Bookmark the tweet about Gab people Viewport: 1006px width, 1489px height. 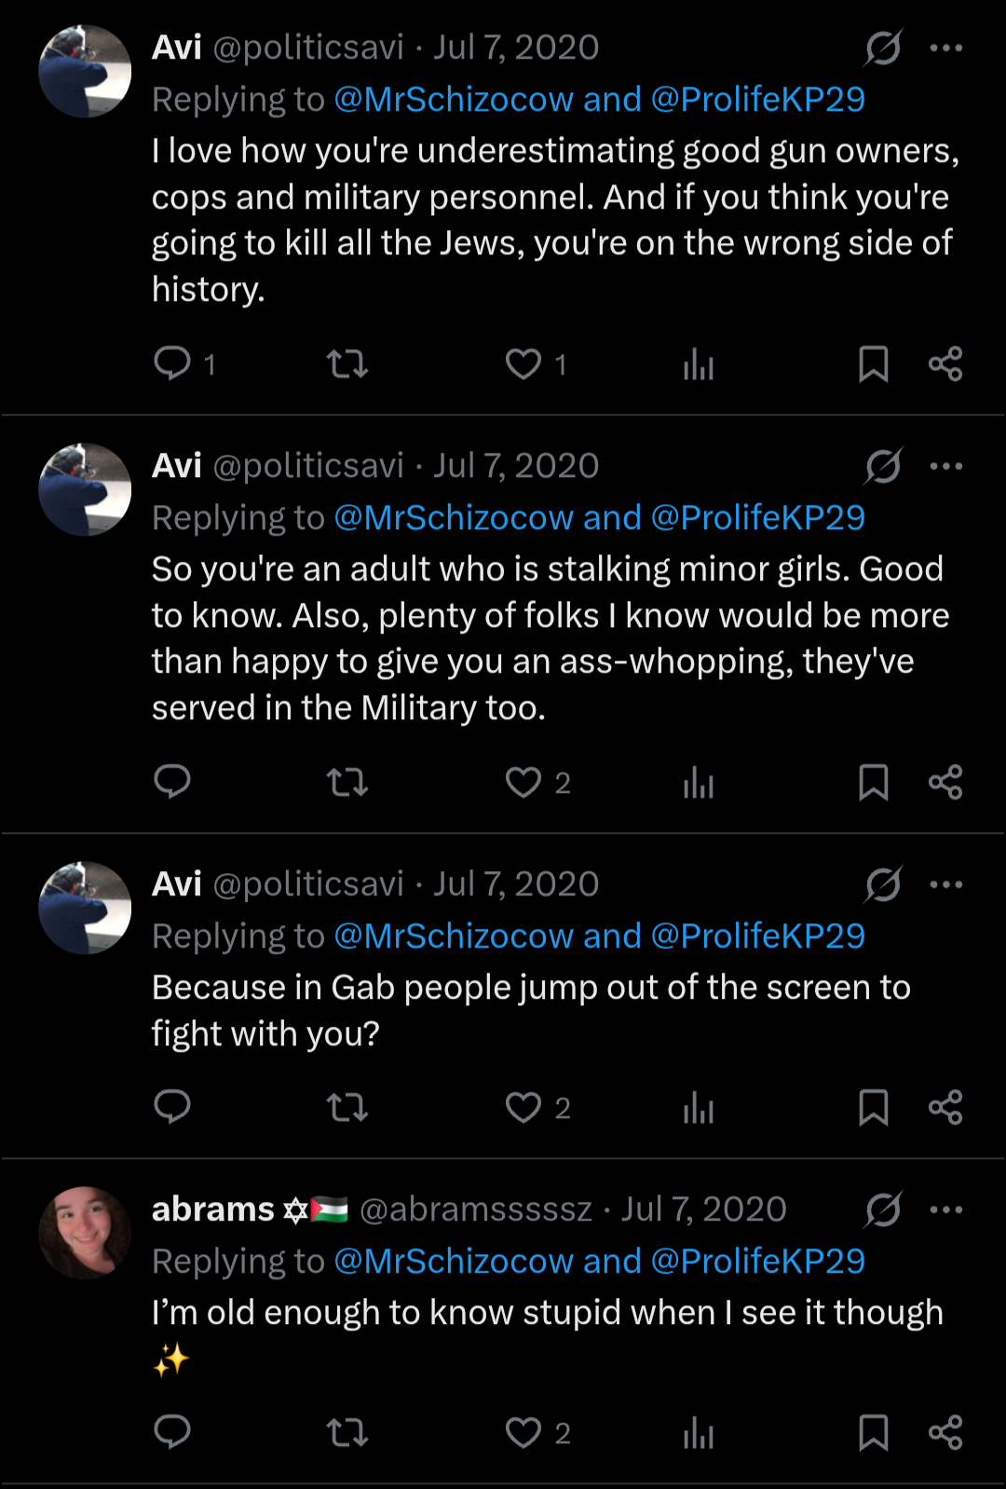pyautogui.click(x=873, y=1107)
